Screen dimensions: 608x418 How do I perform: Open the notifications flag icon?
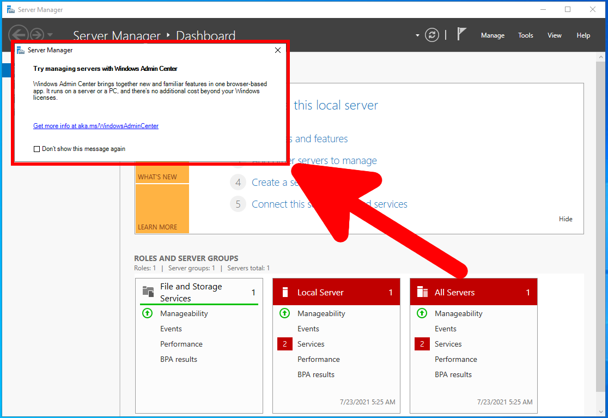point(461,35)
